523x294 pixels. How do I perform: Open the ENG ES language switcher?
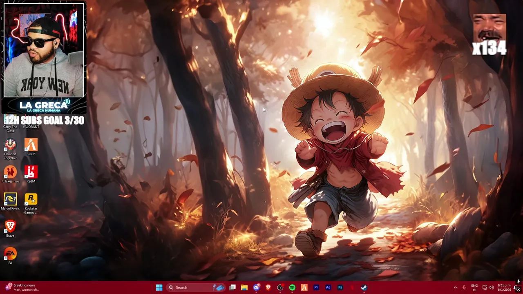coord(474,287)
